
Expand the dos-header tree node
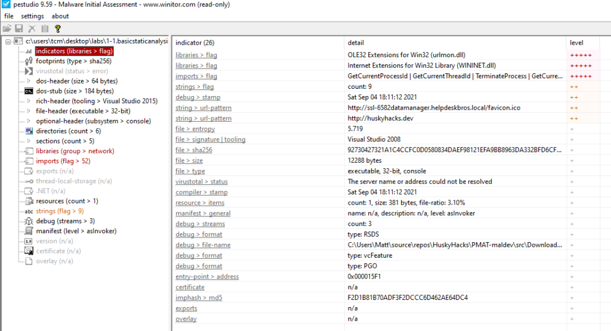pyautogui.click(x=29, y=81)
